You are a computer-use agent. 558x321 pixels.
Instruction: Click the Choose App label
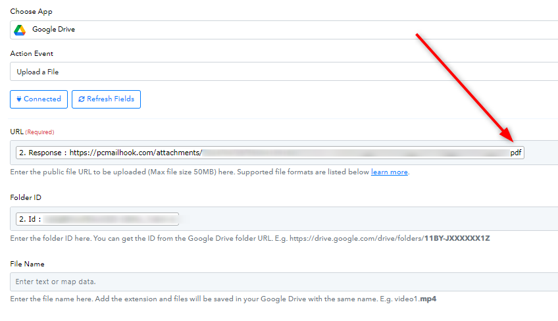(31, 11)
